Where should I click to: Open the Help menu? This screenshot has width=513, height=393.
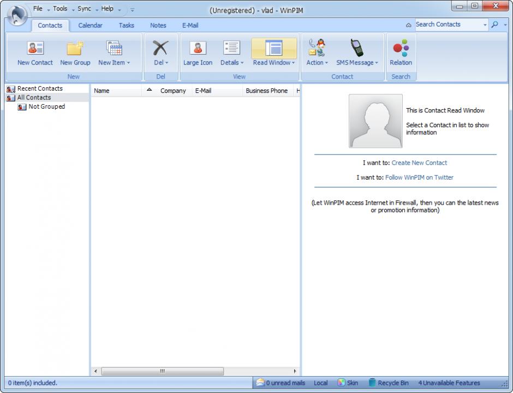(x=107, y=9)
